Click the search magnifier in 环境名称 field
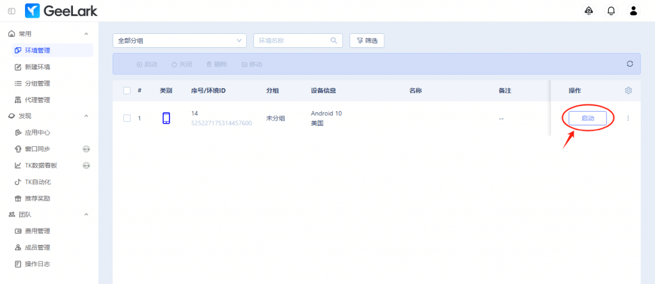 click(x=333, y=40)
